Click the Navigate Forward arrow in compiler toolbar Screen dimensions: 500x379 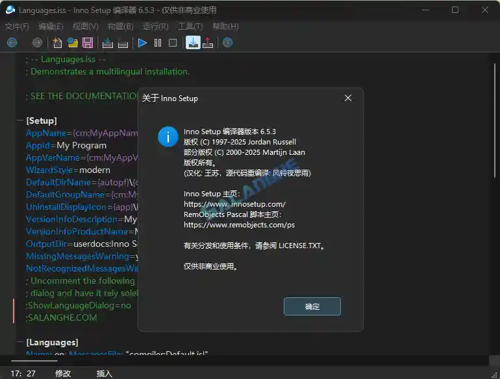tap(37, 43)
